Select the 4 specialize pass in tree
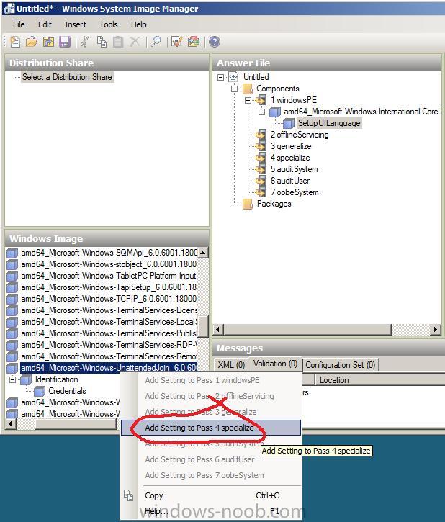 click(290, 158)
